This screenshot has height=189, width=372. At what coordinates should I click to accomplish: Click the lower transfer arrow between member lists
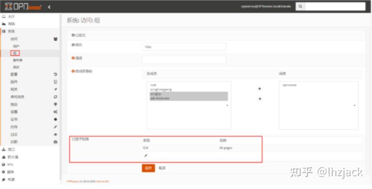pyautogui.click(x=259, y=99)
